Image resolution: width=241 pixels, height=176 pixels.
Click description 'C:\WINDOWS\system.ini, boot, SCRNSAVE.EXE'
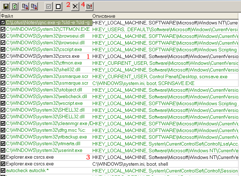coord(143,83)
